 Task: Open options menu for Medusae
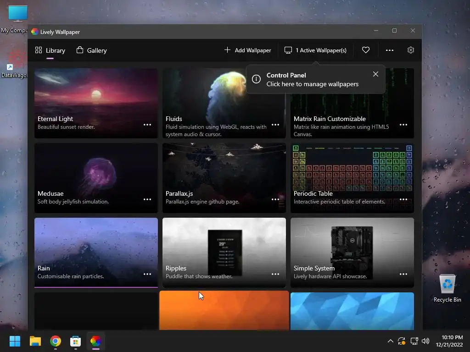pos(147,199)
